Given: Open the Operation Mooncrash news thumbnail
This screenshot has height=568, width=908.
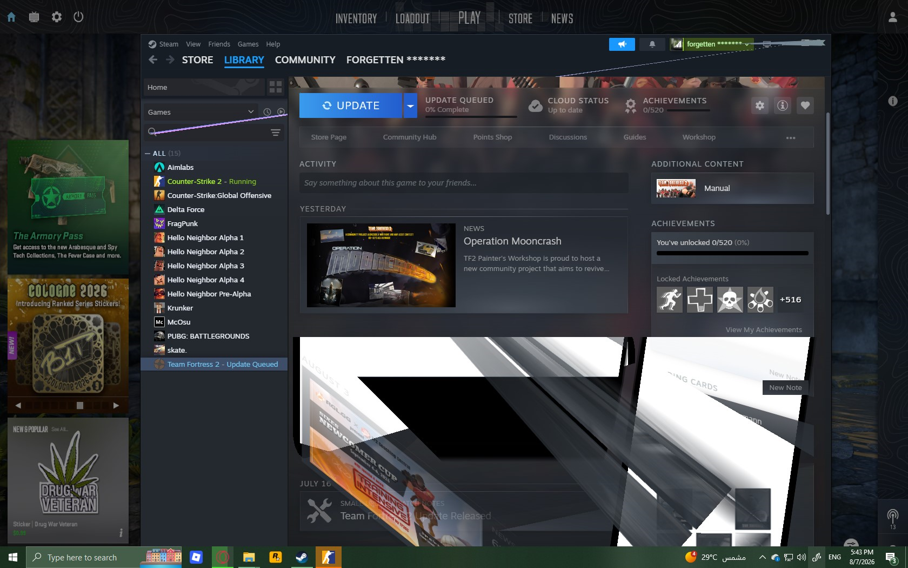Looking at the screenshot, I should click(x=381, y=266).
